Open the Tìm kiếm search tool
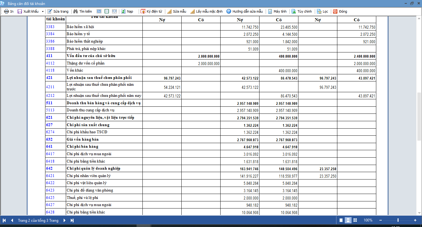The width and height of the screenshot is (422, 227). click(x=82, y=11)
